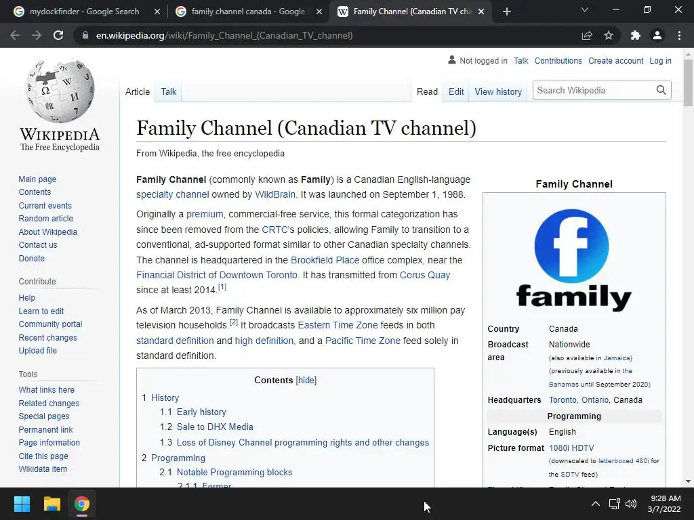Click the Chrome taskbar icon
Screen dimensions: 694x520
pyautogui.click(x=81, y=504)
